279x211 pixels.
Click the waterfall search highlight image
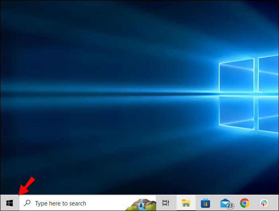(x=141, y=204)
